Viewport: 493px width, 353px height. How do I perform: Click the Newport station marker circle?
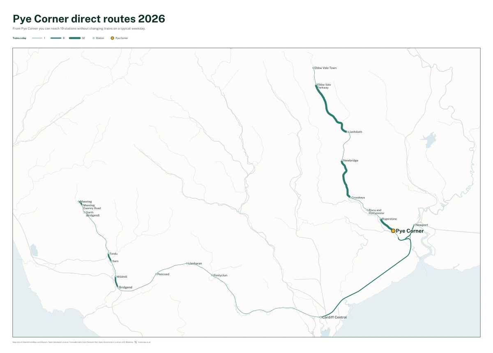tap(414, 225)
